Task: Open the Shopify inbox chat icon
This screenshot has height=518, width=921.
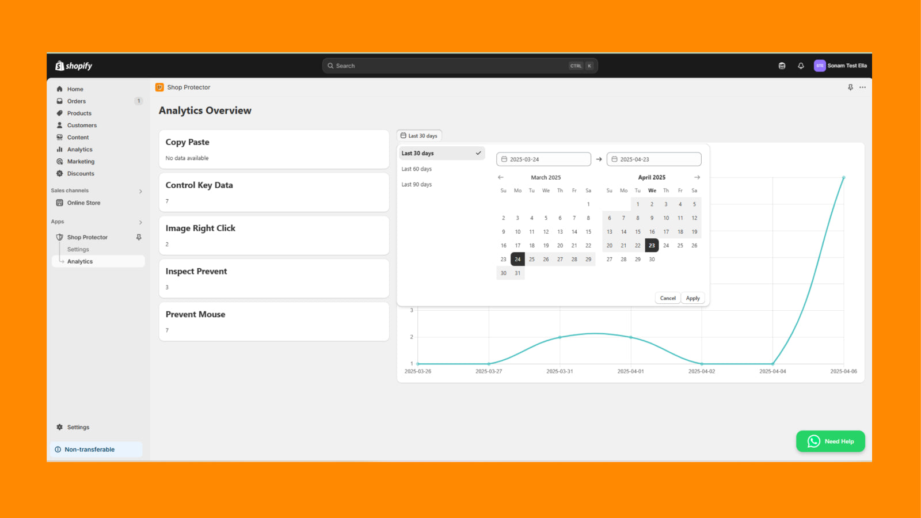Action: (x=782, y=66)
